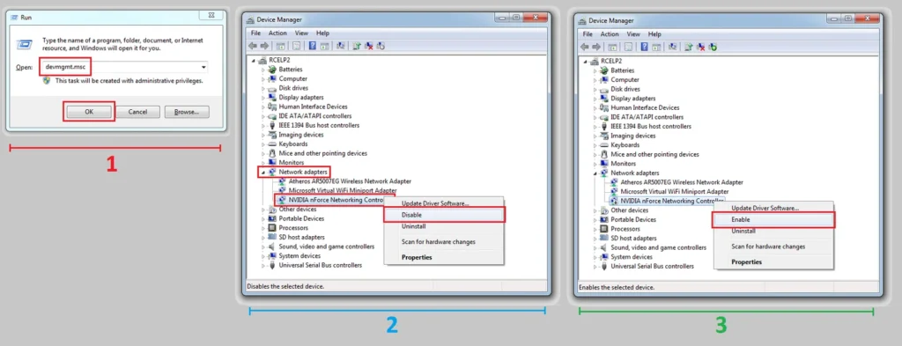Viewport: 902px width, 346px height.
Task: Click Scan for hardware changes toolbar icon, Disable-menu window
Action: [x=341, y=46]
